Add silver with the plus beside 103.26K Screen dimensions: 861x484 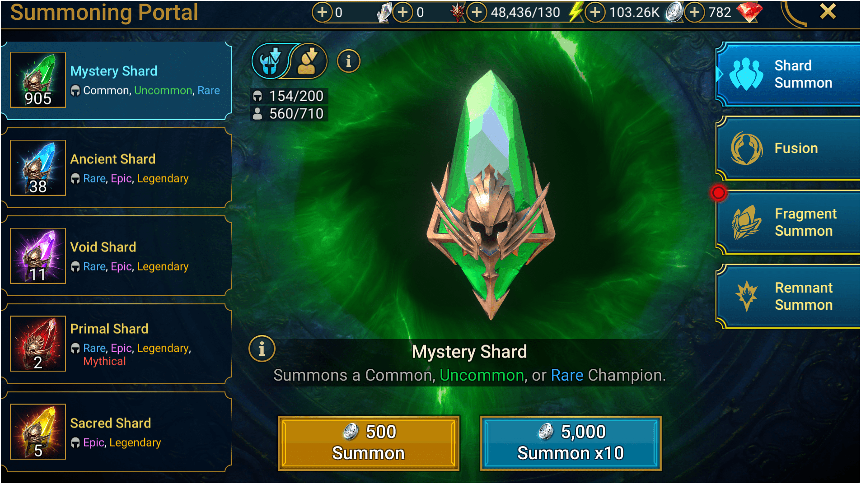coord(595,12)
